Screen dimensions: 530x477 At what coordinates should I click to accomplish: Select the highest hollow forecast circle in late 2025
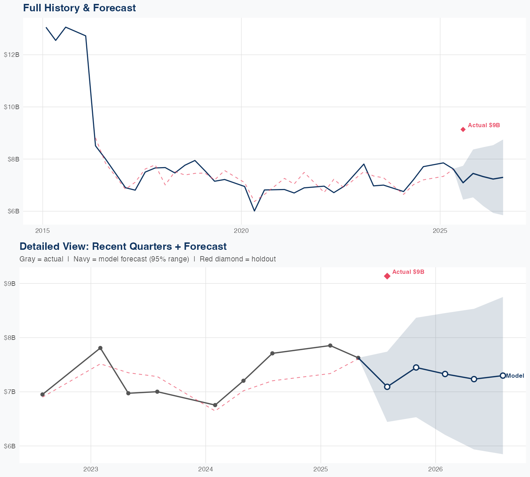tap(416, 367)
